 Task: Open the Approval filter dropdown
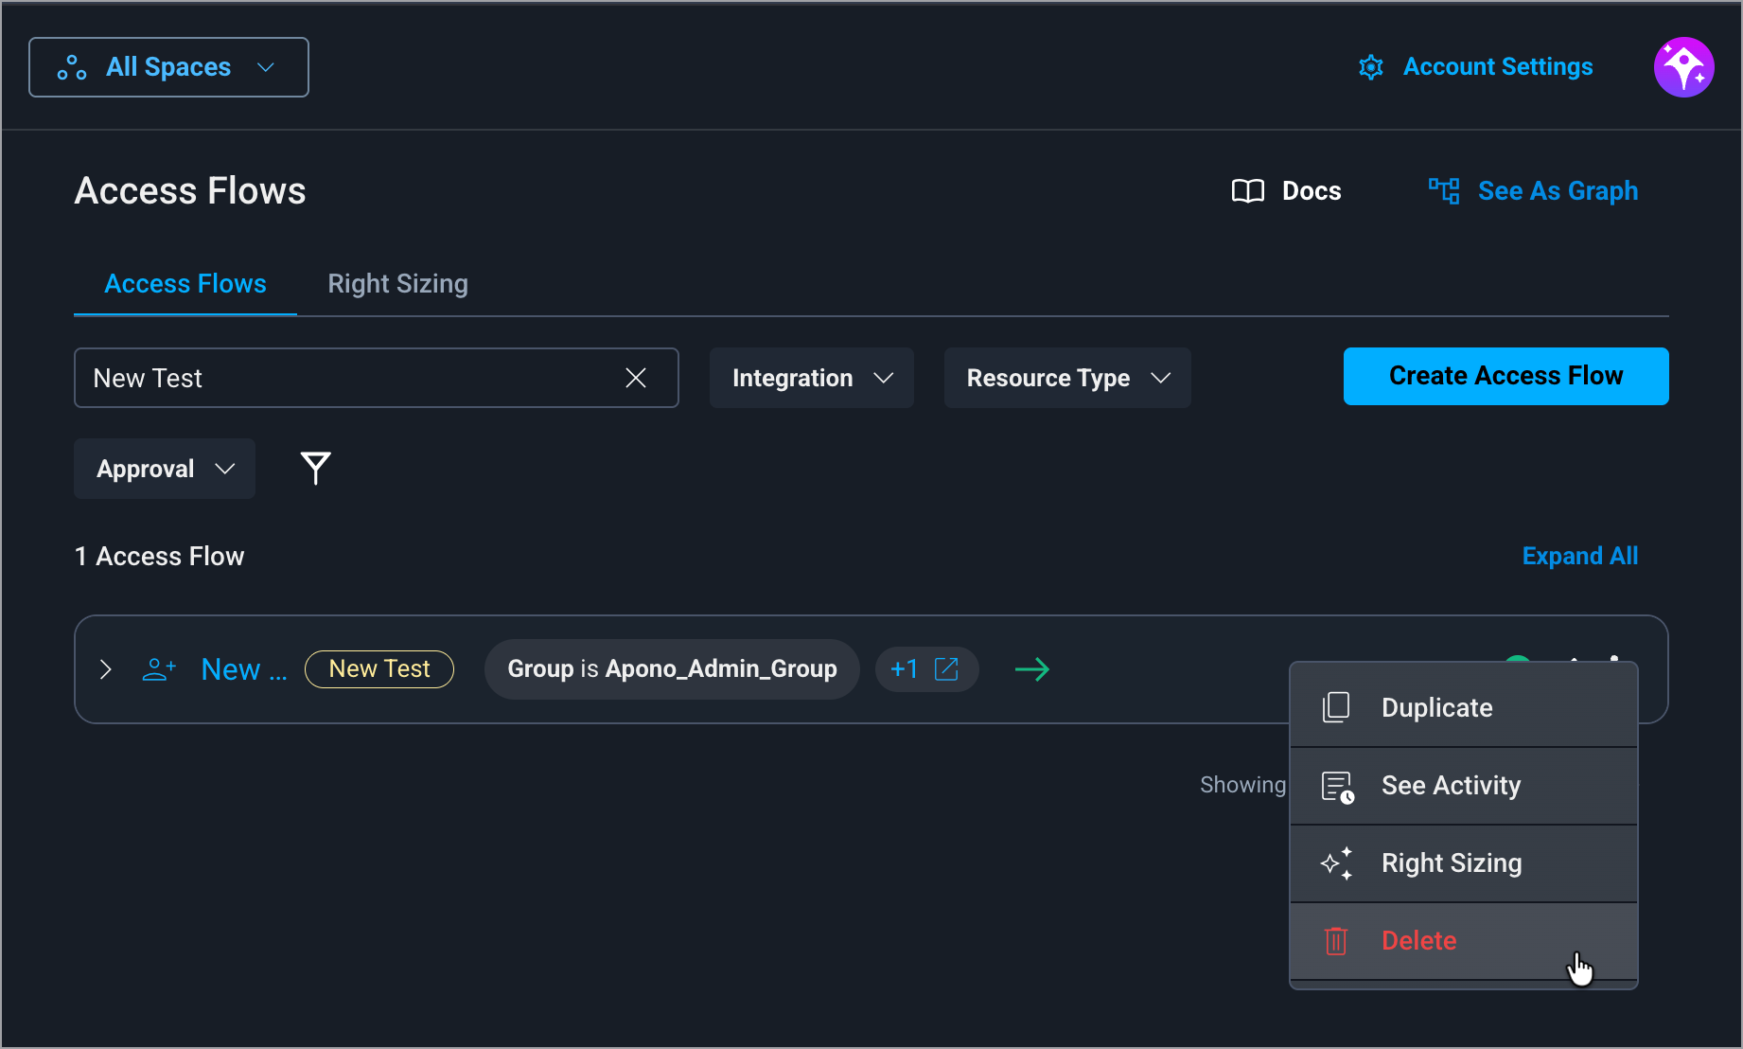tap(165, 469)
